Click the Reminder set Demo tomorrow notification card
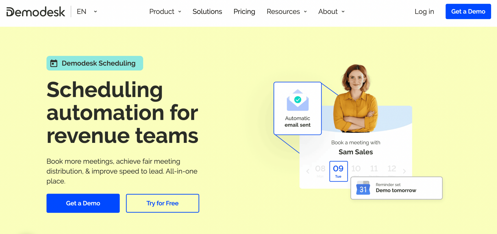This screenshot has width=497, height=234. pos(396,188)
